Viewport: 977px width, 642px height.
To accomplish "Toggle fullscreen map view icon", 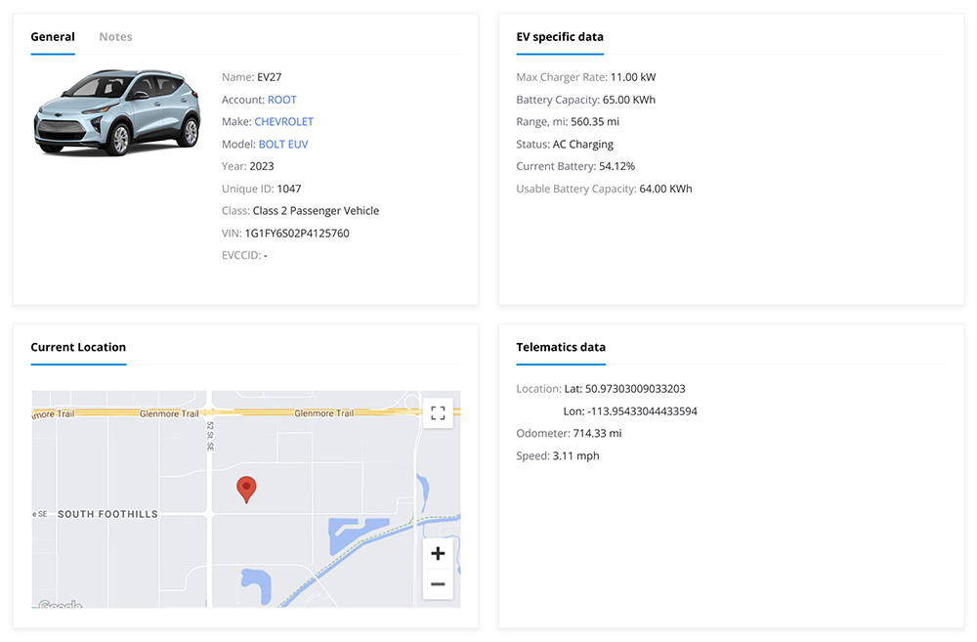I will 438,413.
